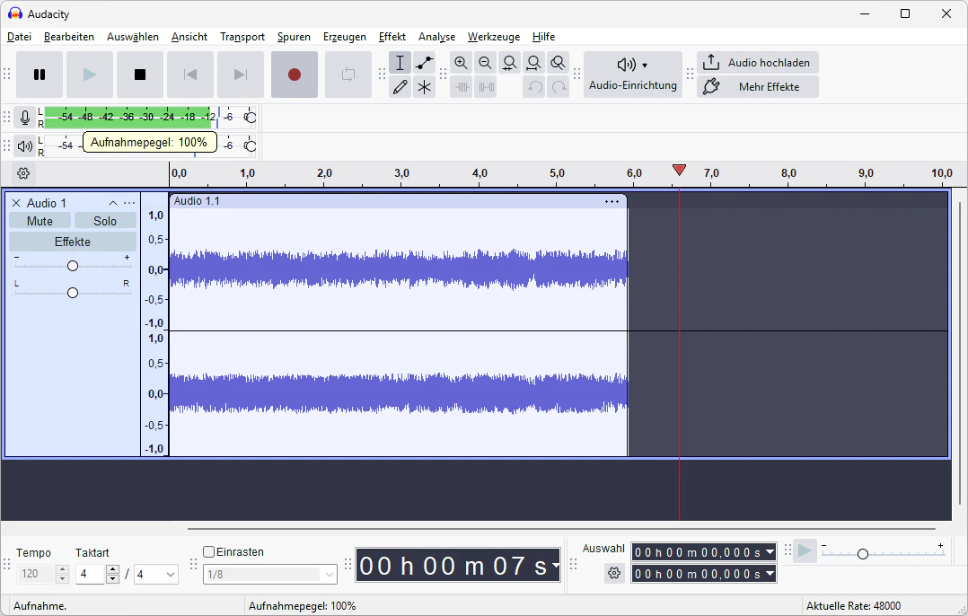Open Audio-Einrichtung dropdown

(633, 75)
